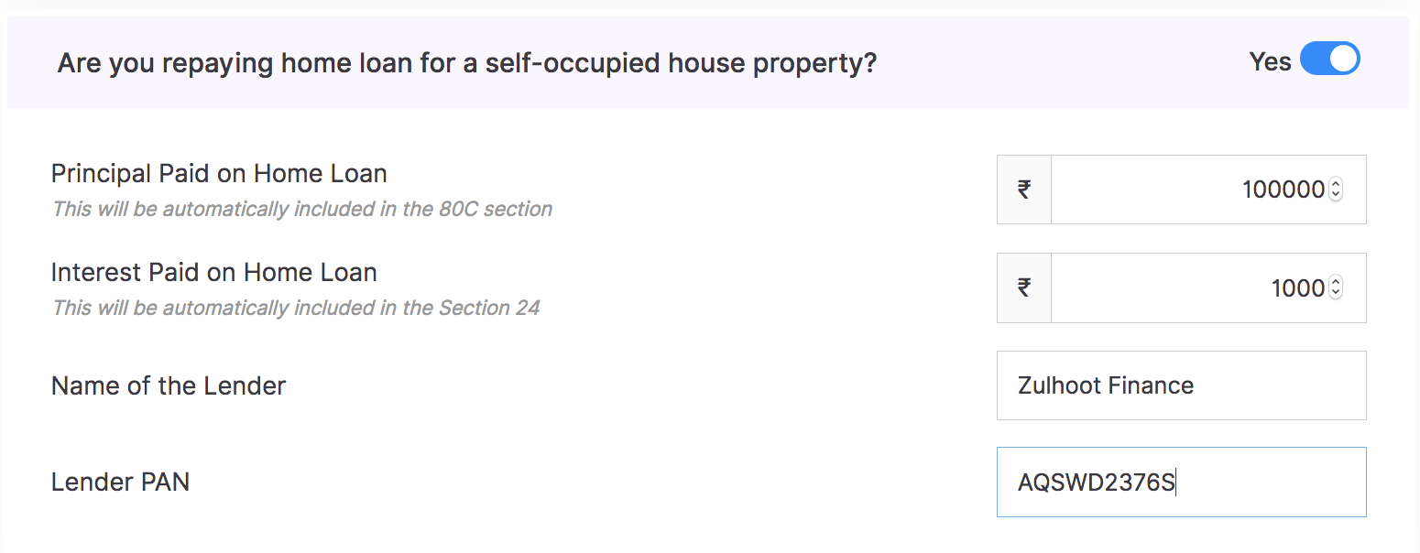Screen dimensions: 1420x553
Task: Click the Zulhoot Finance lender name field
Action: coord(1182,385)
